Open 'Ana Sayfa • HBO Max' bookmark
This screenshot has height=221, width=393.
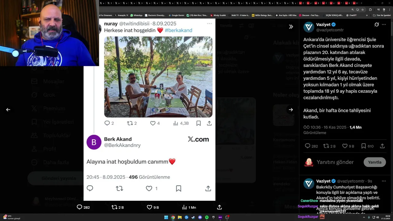[x=286, y=15]
